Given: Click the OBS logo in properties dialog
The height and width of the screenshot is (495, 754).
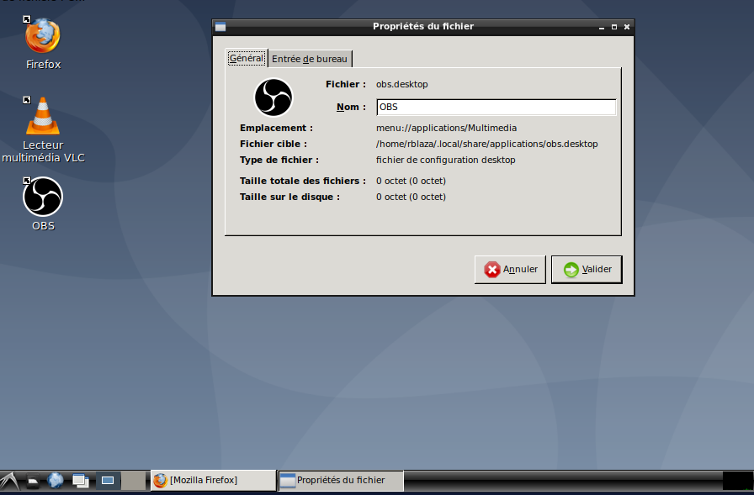Looking at the screenshot, I should click(x=273, y=97).
